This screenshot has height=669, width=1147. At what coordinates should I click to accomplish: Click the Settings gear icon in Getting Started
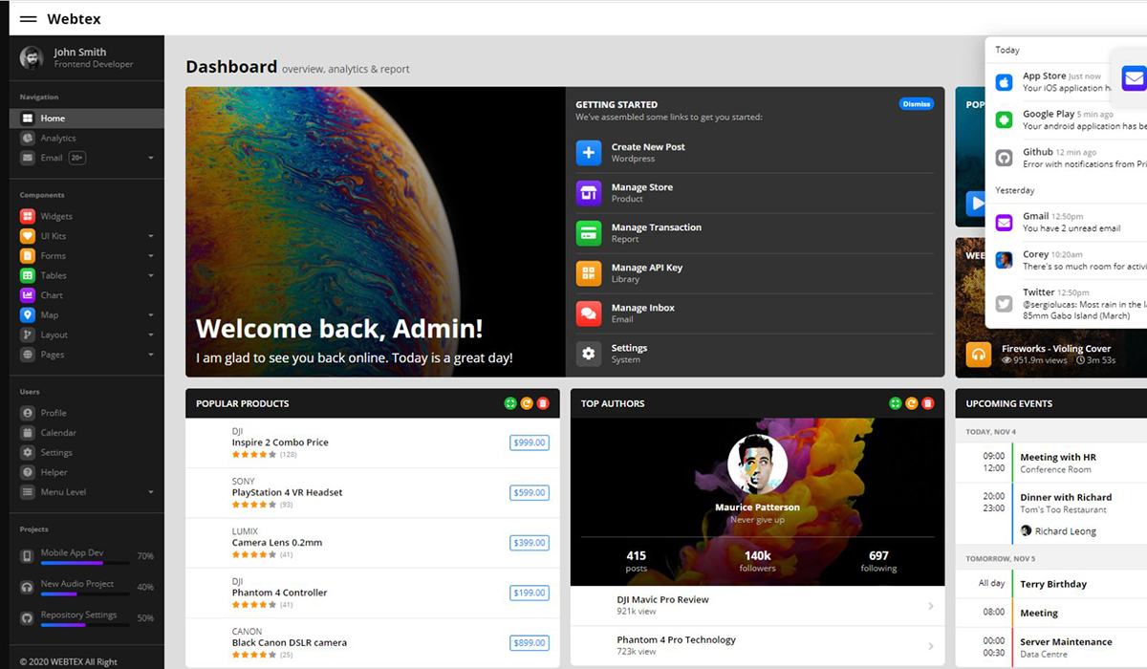click(589, 354)
